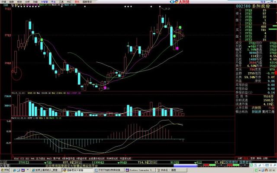The image size is (277, 173).
Task: Open the 大智慧 logo at top center
Action: tap(179, 2)
